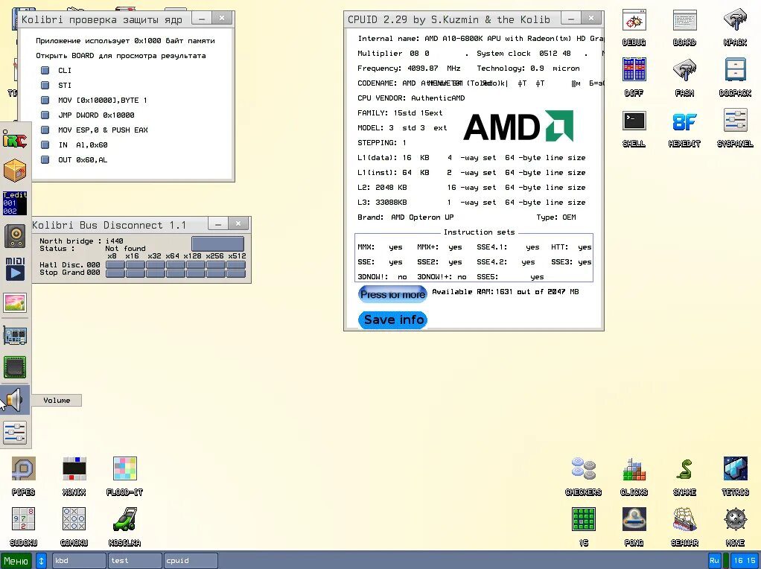Launch the MINE minesweeper icon
This screenshot has width=761, height=569.
pyautogui.click(x=735, y=519)
